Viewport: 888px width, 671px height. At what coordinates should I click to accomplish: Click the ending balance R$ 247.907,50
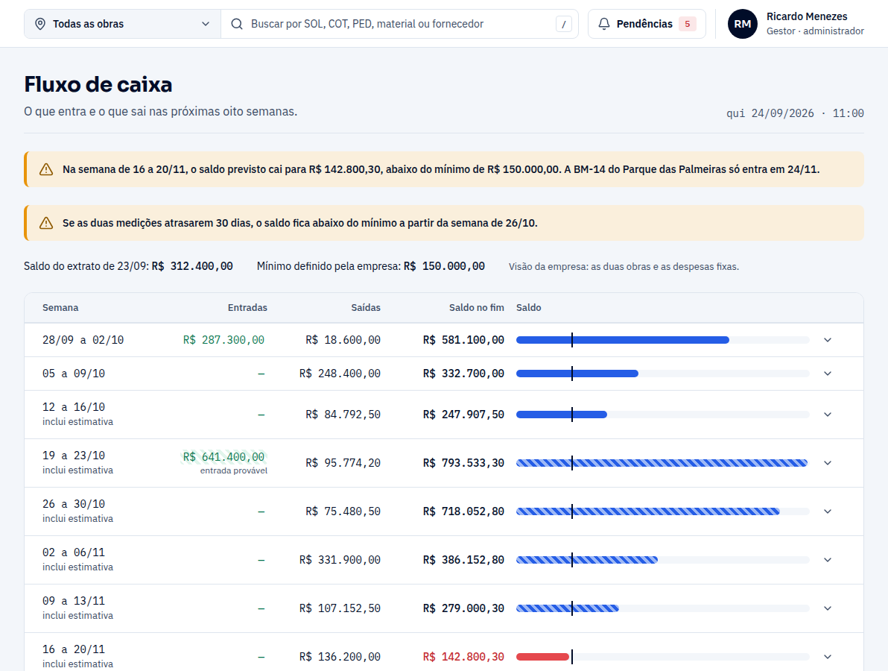tap(463, 415)
